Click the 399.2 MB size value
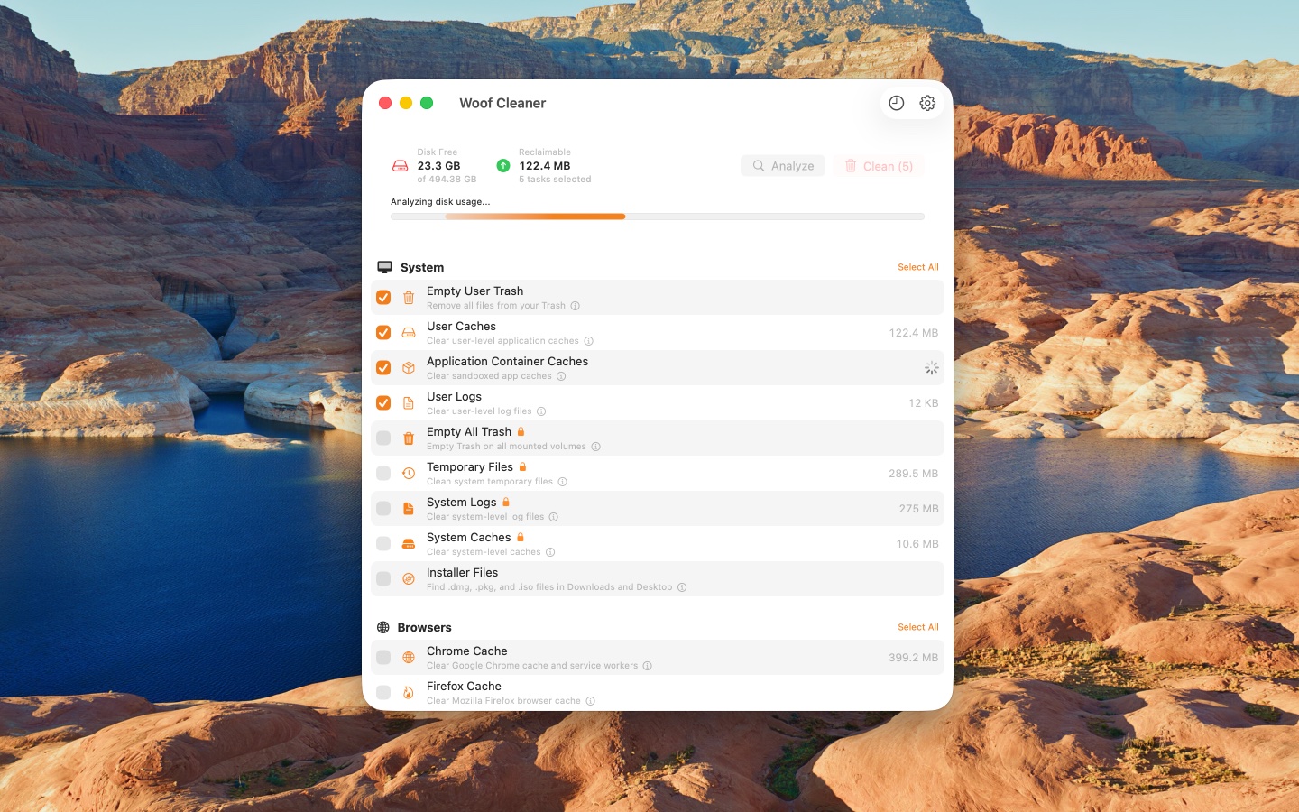The image size is (1299, 812). tap(914, 658)
